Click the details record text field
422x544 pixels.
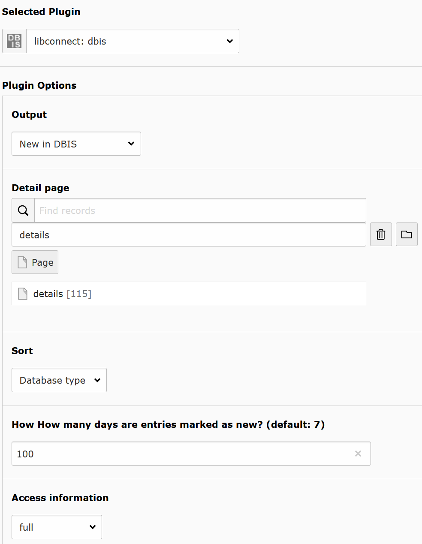pos(189,234)
